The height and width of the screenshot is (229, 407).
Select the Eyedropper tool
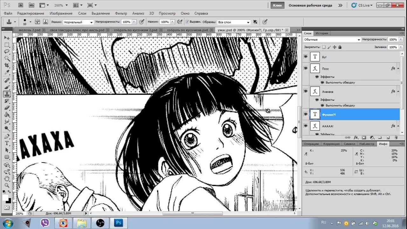tap(7, 73)
